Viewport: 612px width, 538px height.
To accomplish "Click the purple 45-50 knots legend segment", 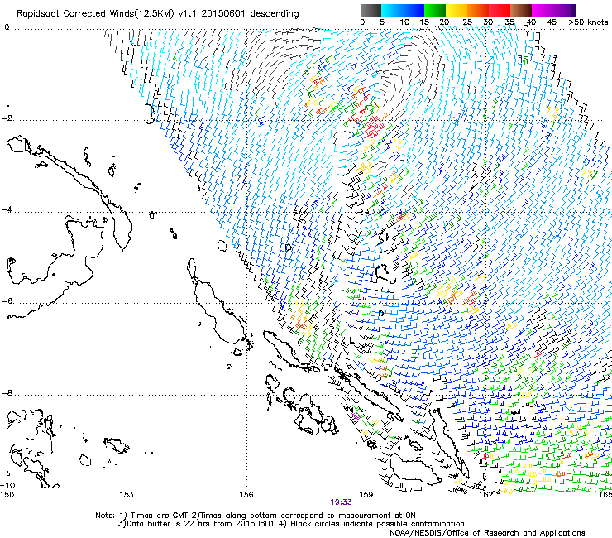I will (564, 10).
